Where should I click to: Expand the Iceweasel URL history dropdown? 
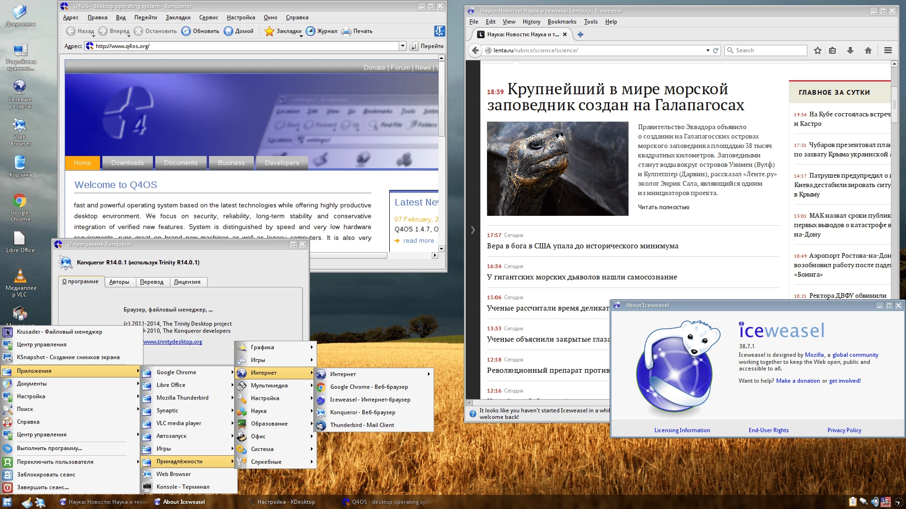pos(708,50)
